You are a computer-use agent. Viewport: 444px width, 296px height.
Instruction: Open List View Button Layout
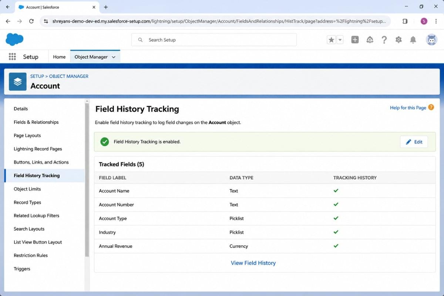[x=38, y=242]
